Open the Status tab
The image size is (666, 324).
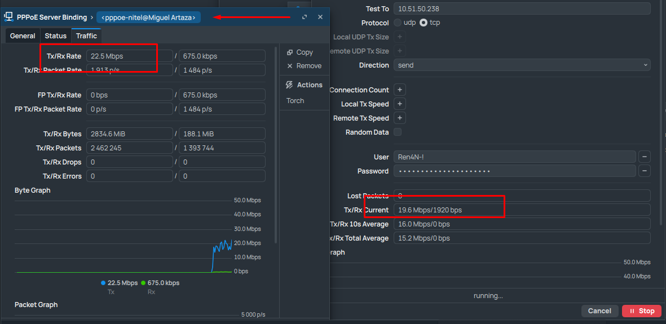[x=56, y=36]
